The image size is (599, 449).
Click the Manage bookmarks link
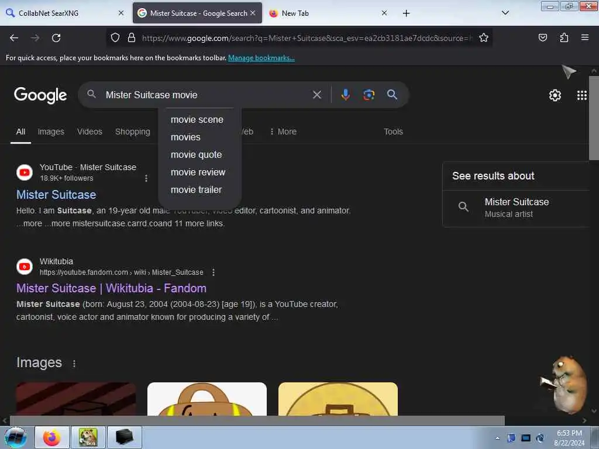point(261,58)
